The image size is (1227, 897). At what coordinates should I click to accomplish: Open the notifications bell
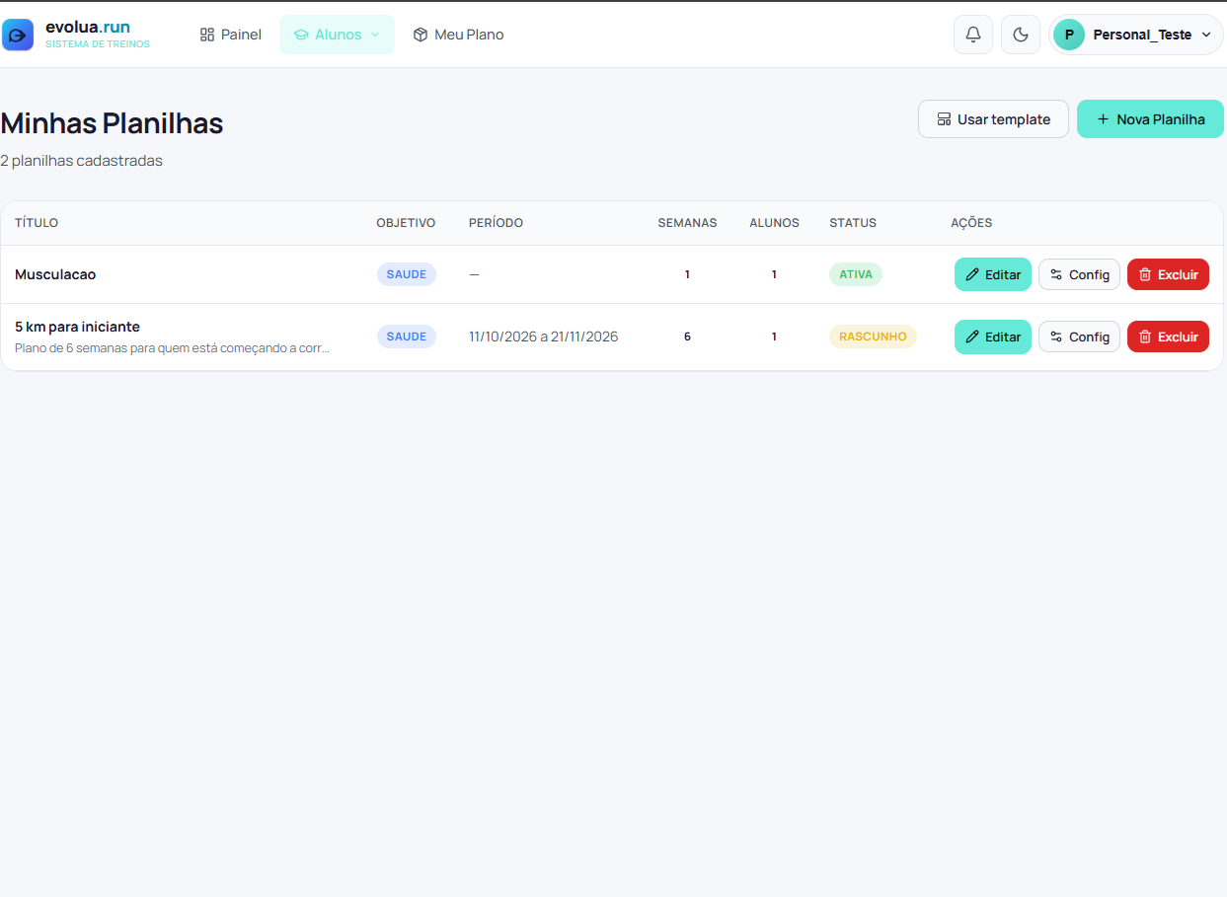(x=973, y=35)
